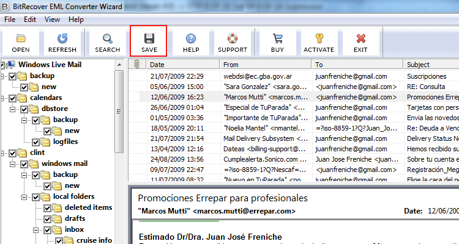This screenshot has height=244, width=459.
Task: Click the folder tree scrollbar up arrow
Action: 119,65
